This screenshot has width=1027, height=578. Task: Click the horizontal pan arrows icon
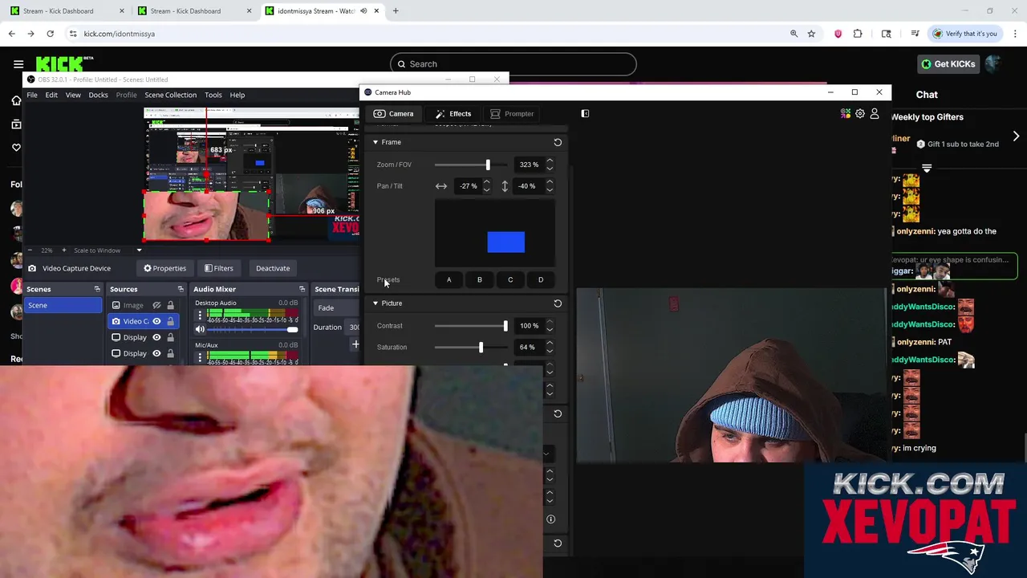click(x=441, y=186)
